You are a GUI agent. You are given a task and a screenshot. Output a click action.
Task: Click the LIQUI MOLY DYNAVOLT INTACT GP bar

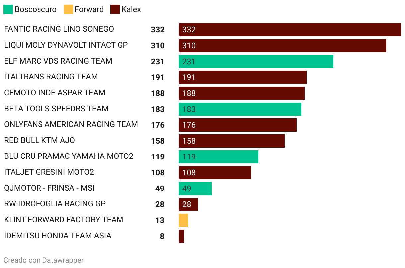click(x=283, y=46)
